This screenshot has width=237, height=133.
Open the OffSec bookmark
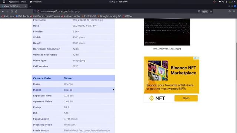(x=127, y=16)
